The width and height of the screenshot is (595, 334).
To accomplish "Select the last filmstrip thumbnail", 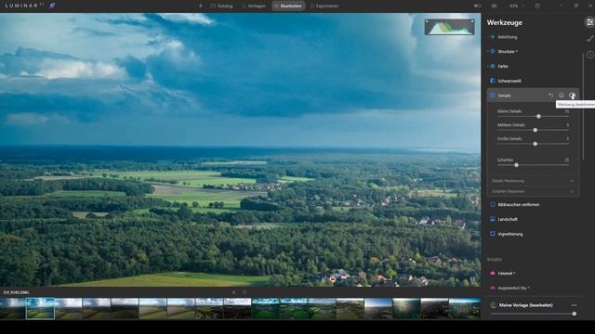I will [x=465, y=308].
